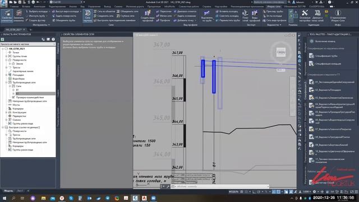The height and width of the screenshot is (202, 359).
Task: Expand the alignments node in Toolspace tree
Action: [6, 67]
